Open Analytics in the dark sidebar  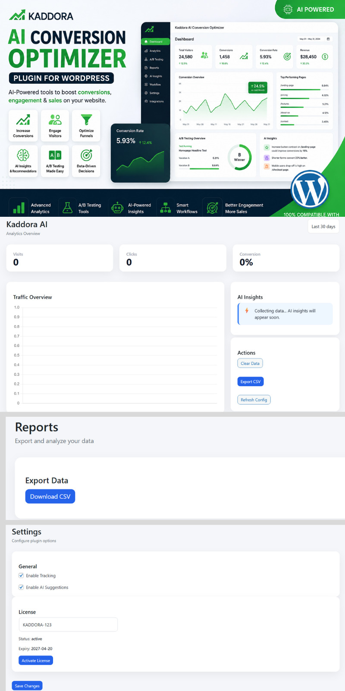(154, 51)
